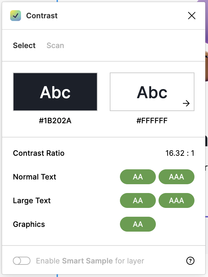Click the arrow inside the background swatch

(187, 104)
